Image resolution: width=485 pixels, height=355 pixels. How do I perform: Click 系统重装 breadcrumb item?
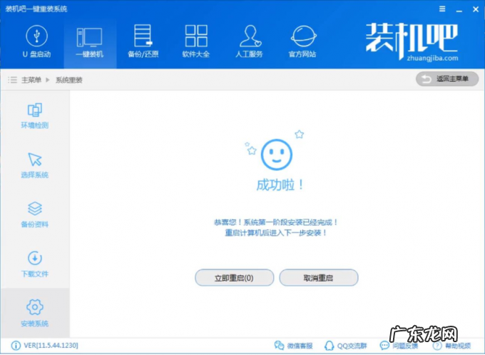(x=69, y=80)
